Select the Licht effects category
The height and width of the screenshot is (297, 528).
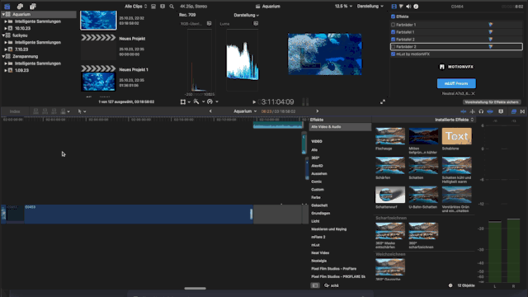click(315, 221)
